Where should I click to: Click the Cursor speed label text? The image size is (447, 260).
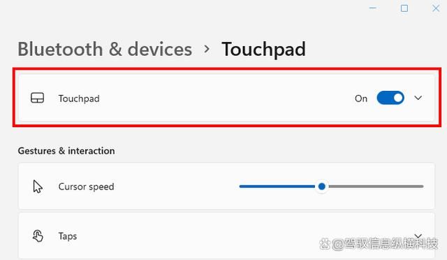(86, 187)
